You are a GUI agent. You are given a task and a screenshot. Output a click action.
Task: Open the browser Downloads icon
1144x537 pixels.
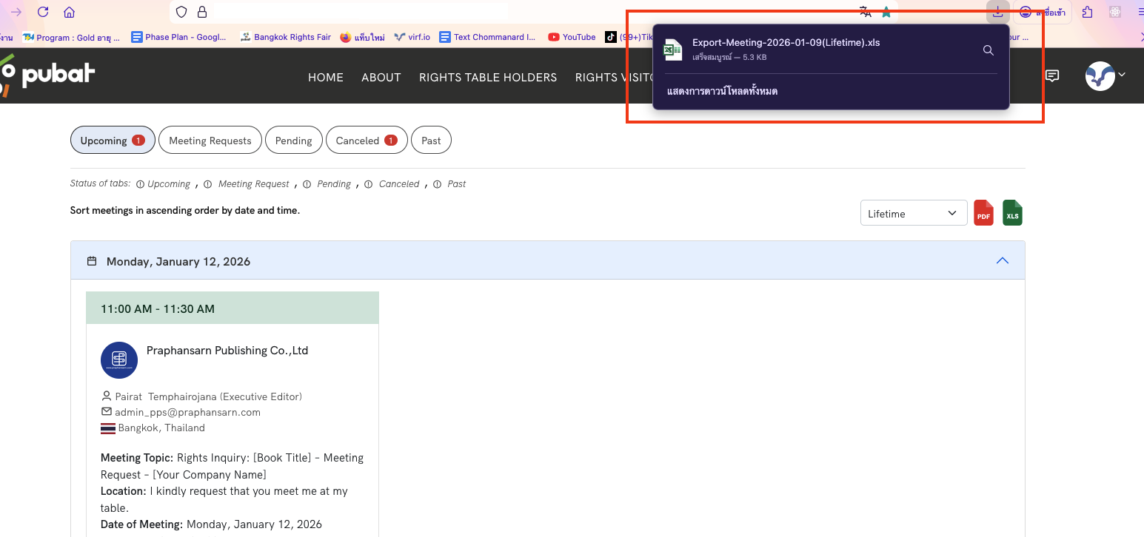pyautogui.click(x=997, y=12)
